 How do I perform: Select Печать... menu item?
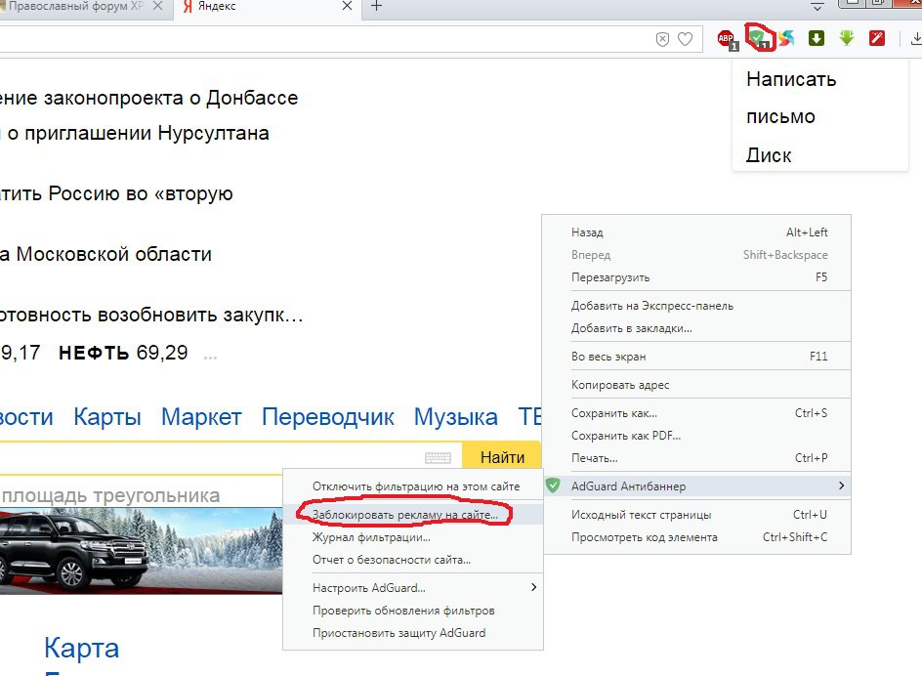[x=698, y=458]
